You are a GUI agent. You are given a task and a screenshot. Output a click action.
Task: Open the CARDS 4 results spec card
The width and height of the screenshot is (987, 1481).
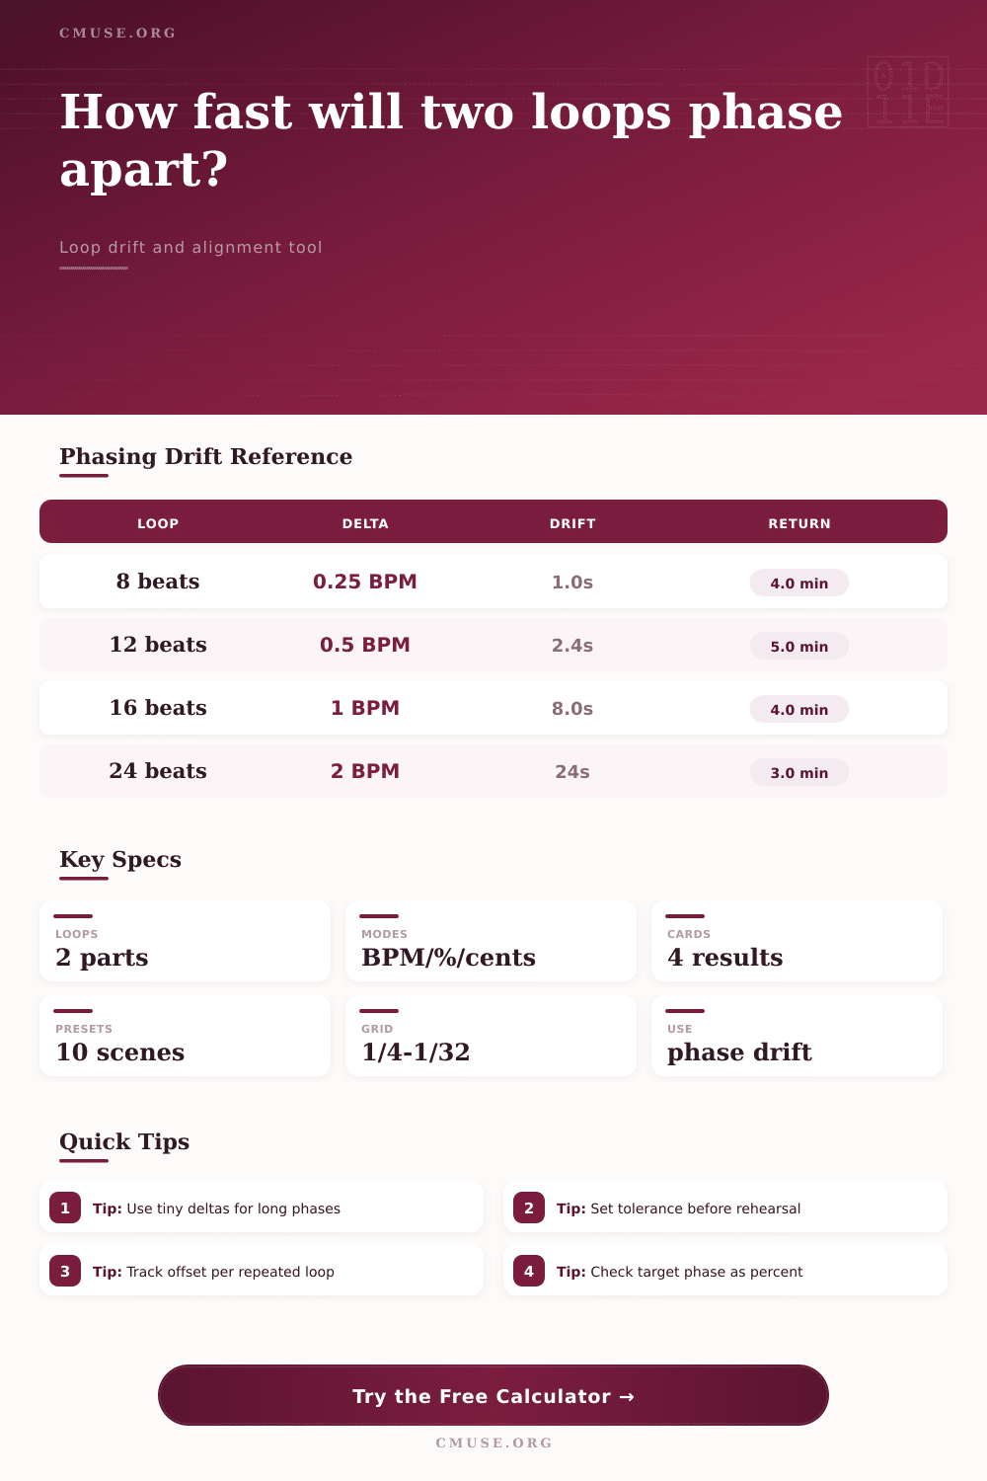(x=797, y=941)
